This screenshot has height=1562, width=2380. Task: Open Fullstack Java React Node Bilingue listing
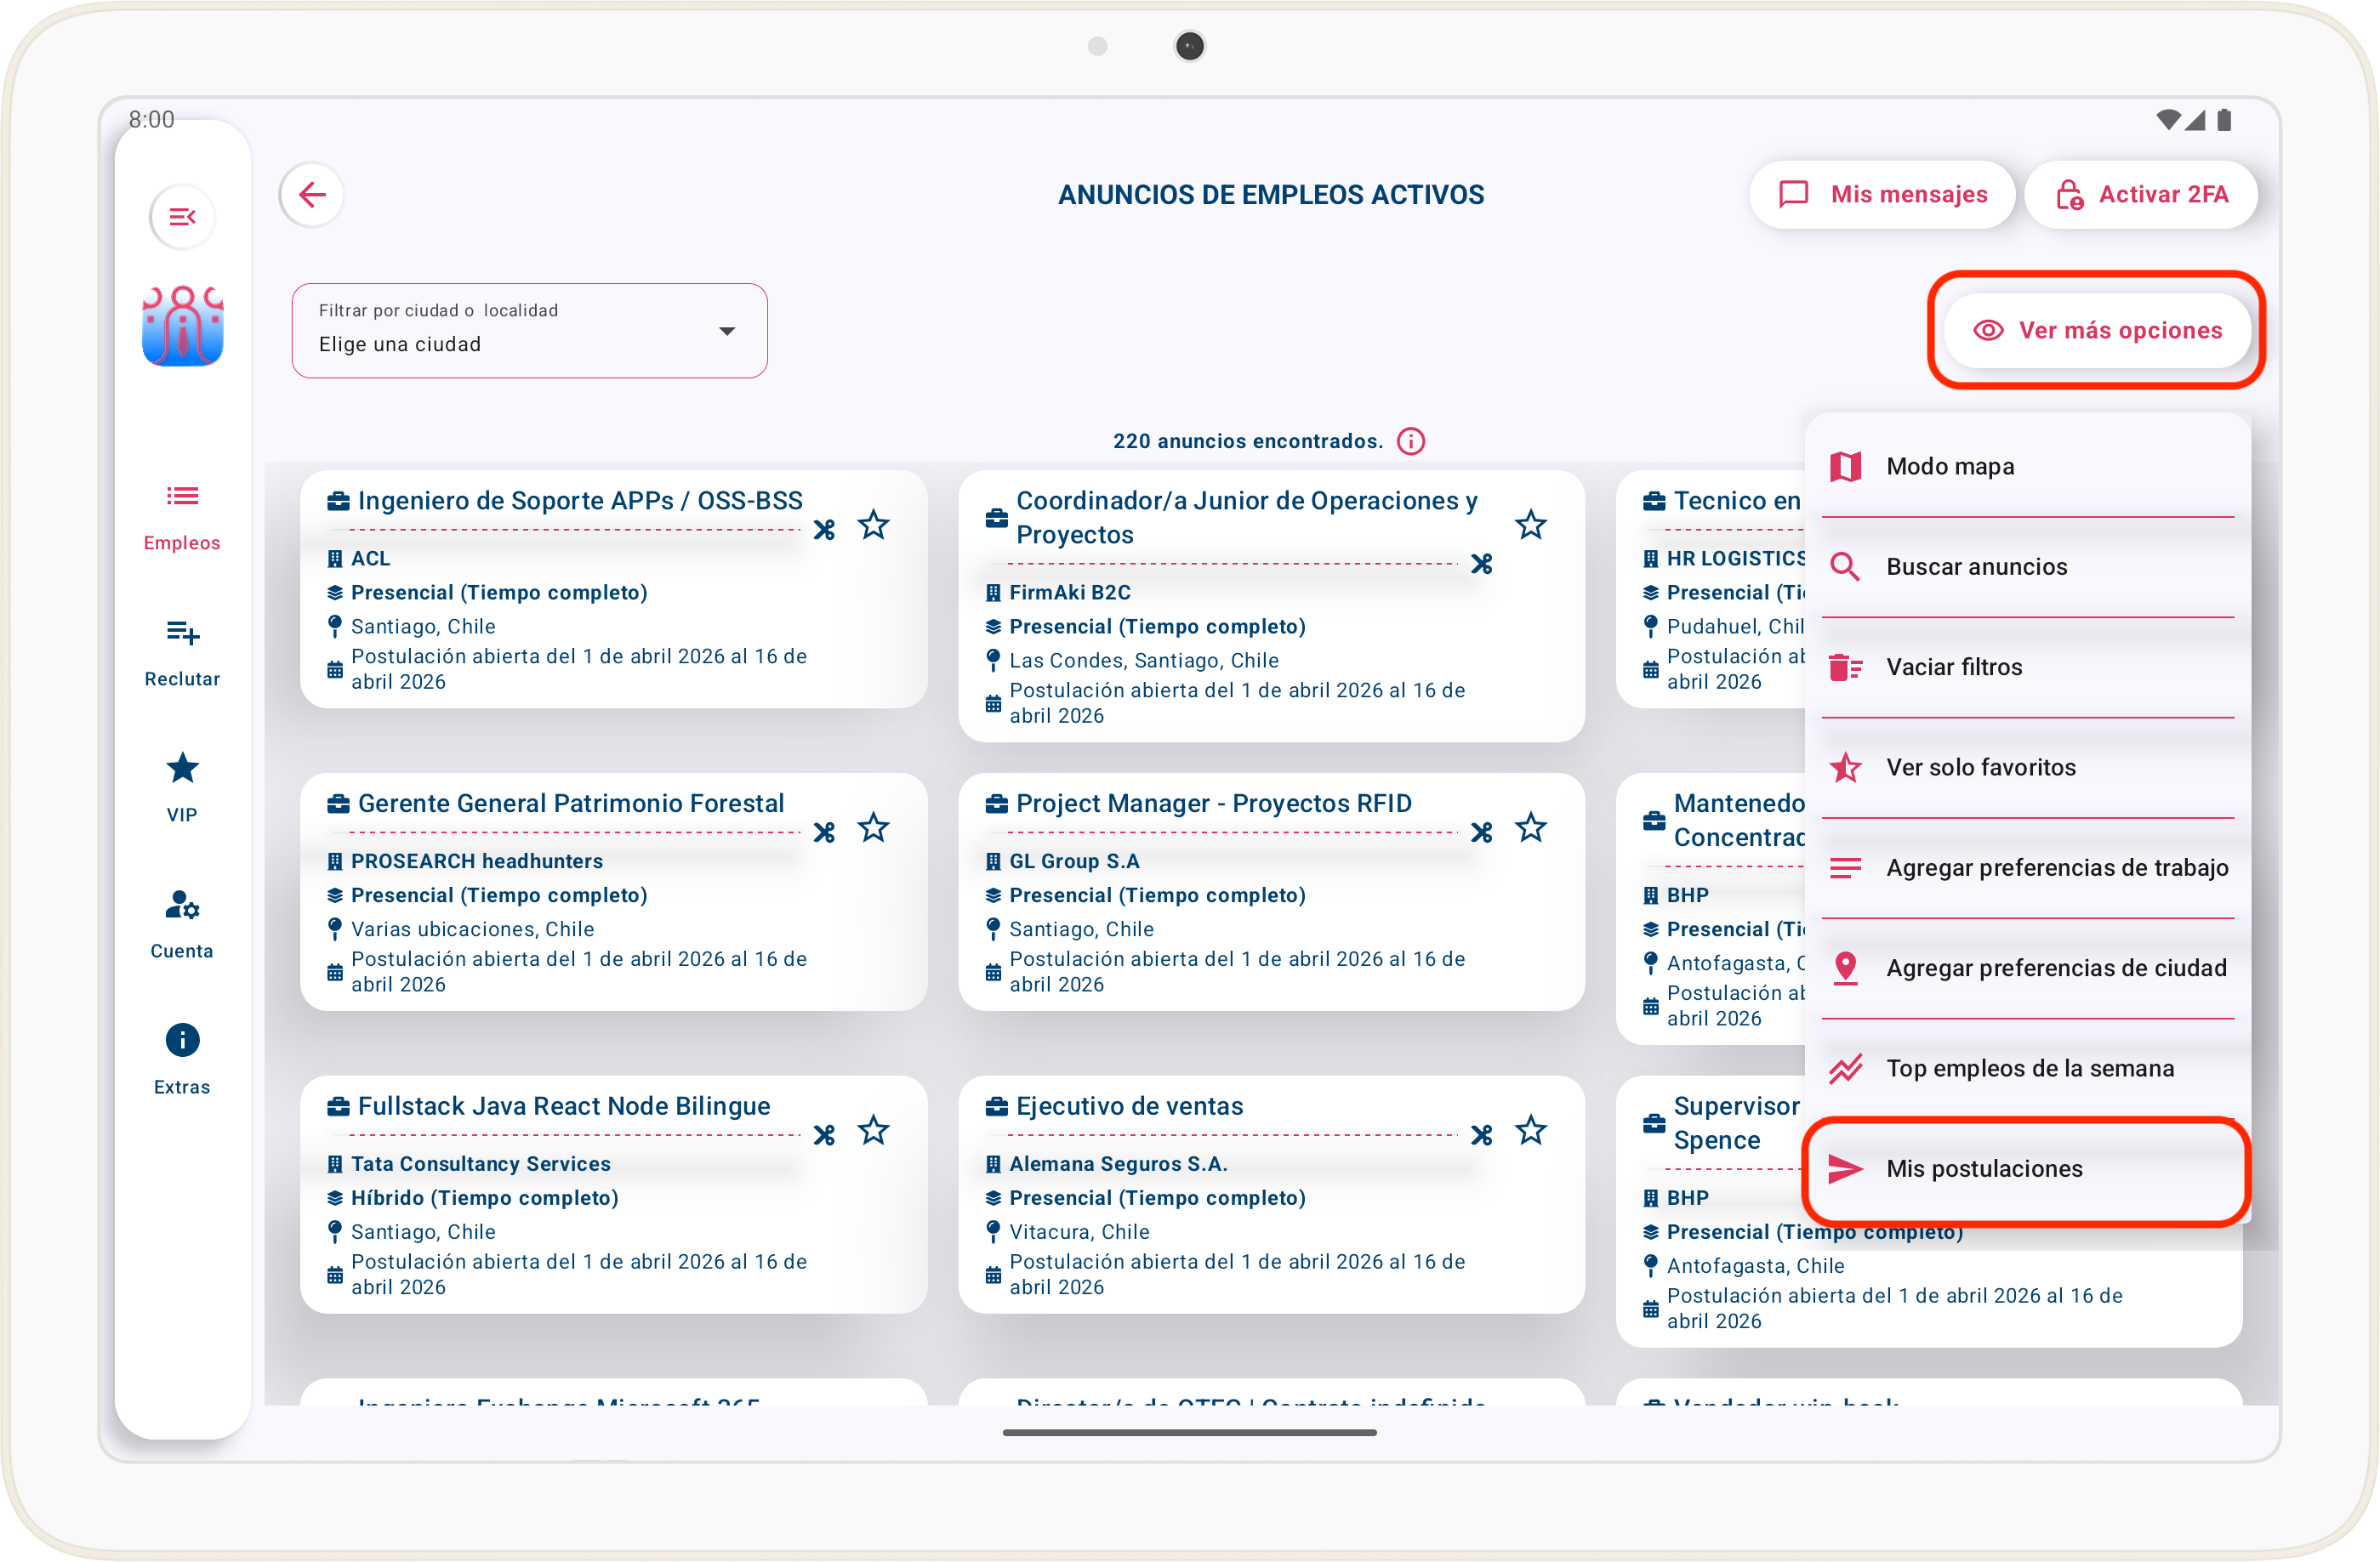(x=564, y=1106)
